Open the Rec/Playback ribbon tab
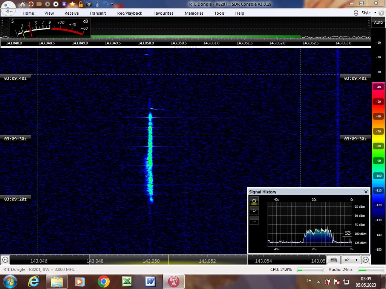Screen dimensions: 386x289 [130, 13]
